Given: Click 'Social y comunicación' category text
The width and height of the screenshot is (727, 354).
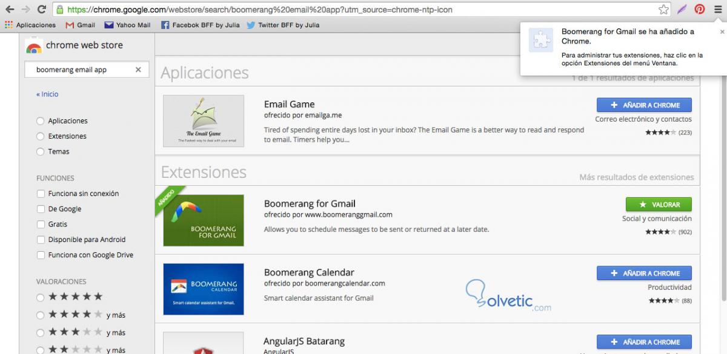Looking at the screenshot, I should click(657, 218).
